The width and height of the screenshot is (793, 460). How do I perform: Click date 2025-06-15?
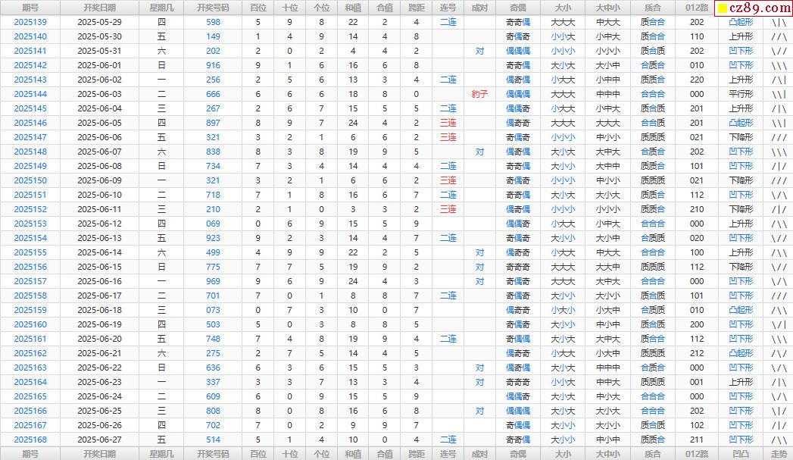(x=100, y=268)
